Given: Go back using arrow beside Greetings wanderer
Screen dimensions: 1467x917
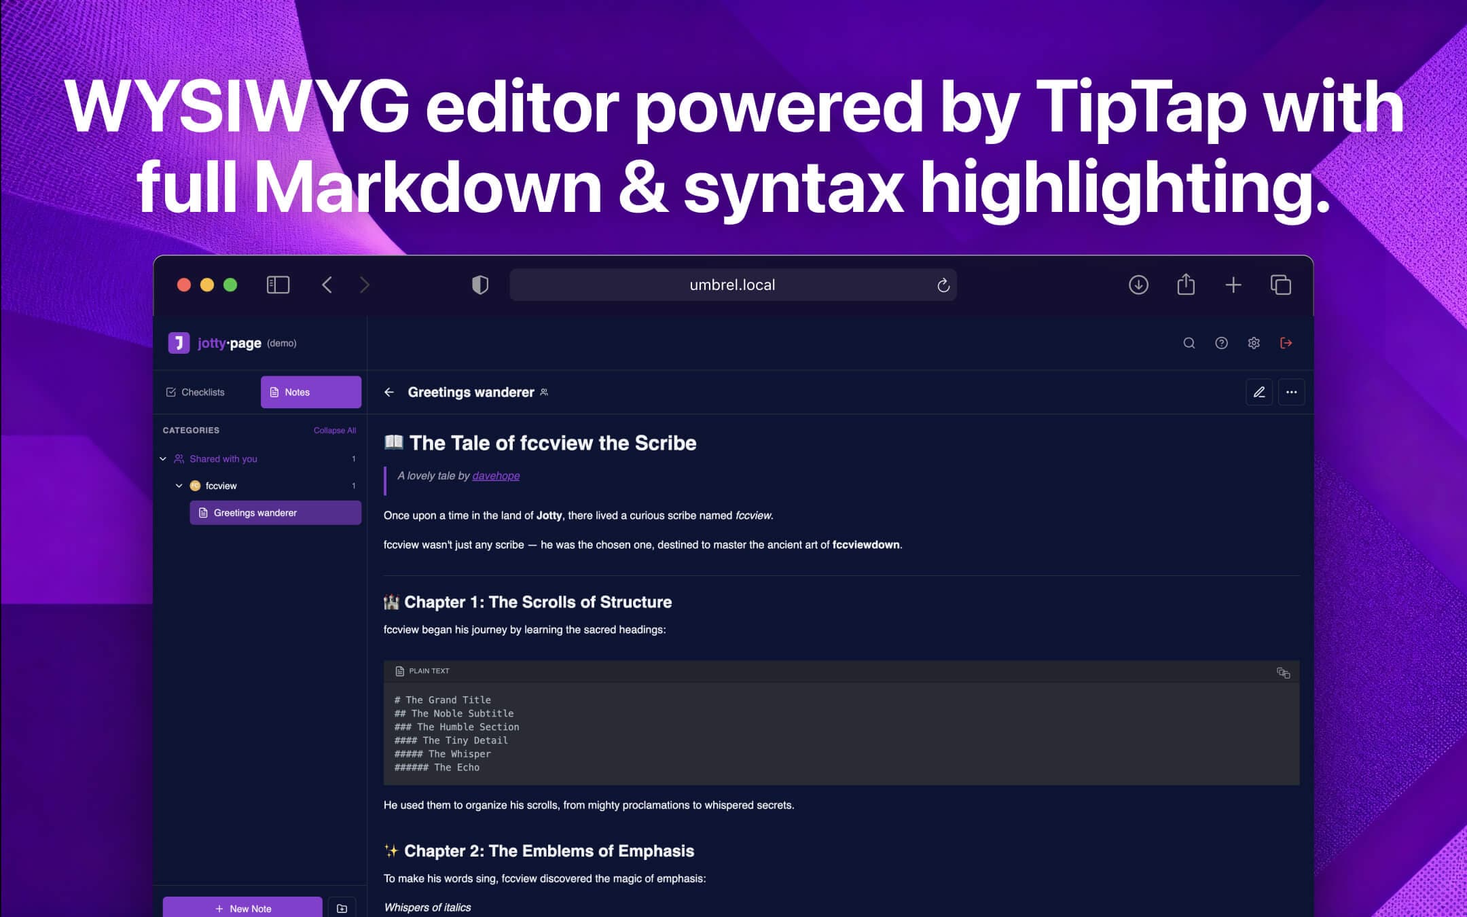Looking at the screenshot, I should pos(389,392).
